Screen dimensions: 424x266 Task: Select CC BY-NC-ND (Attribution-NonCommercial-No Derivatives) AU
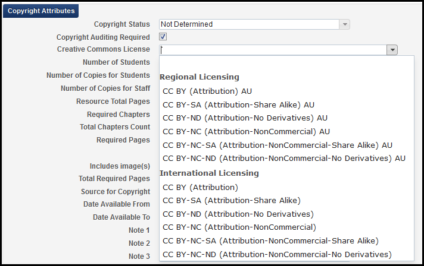coord(286,158)
